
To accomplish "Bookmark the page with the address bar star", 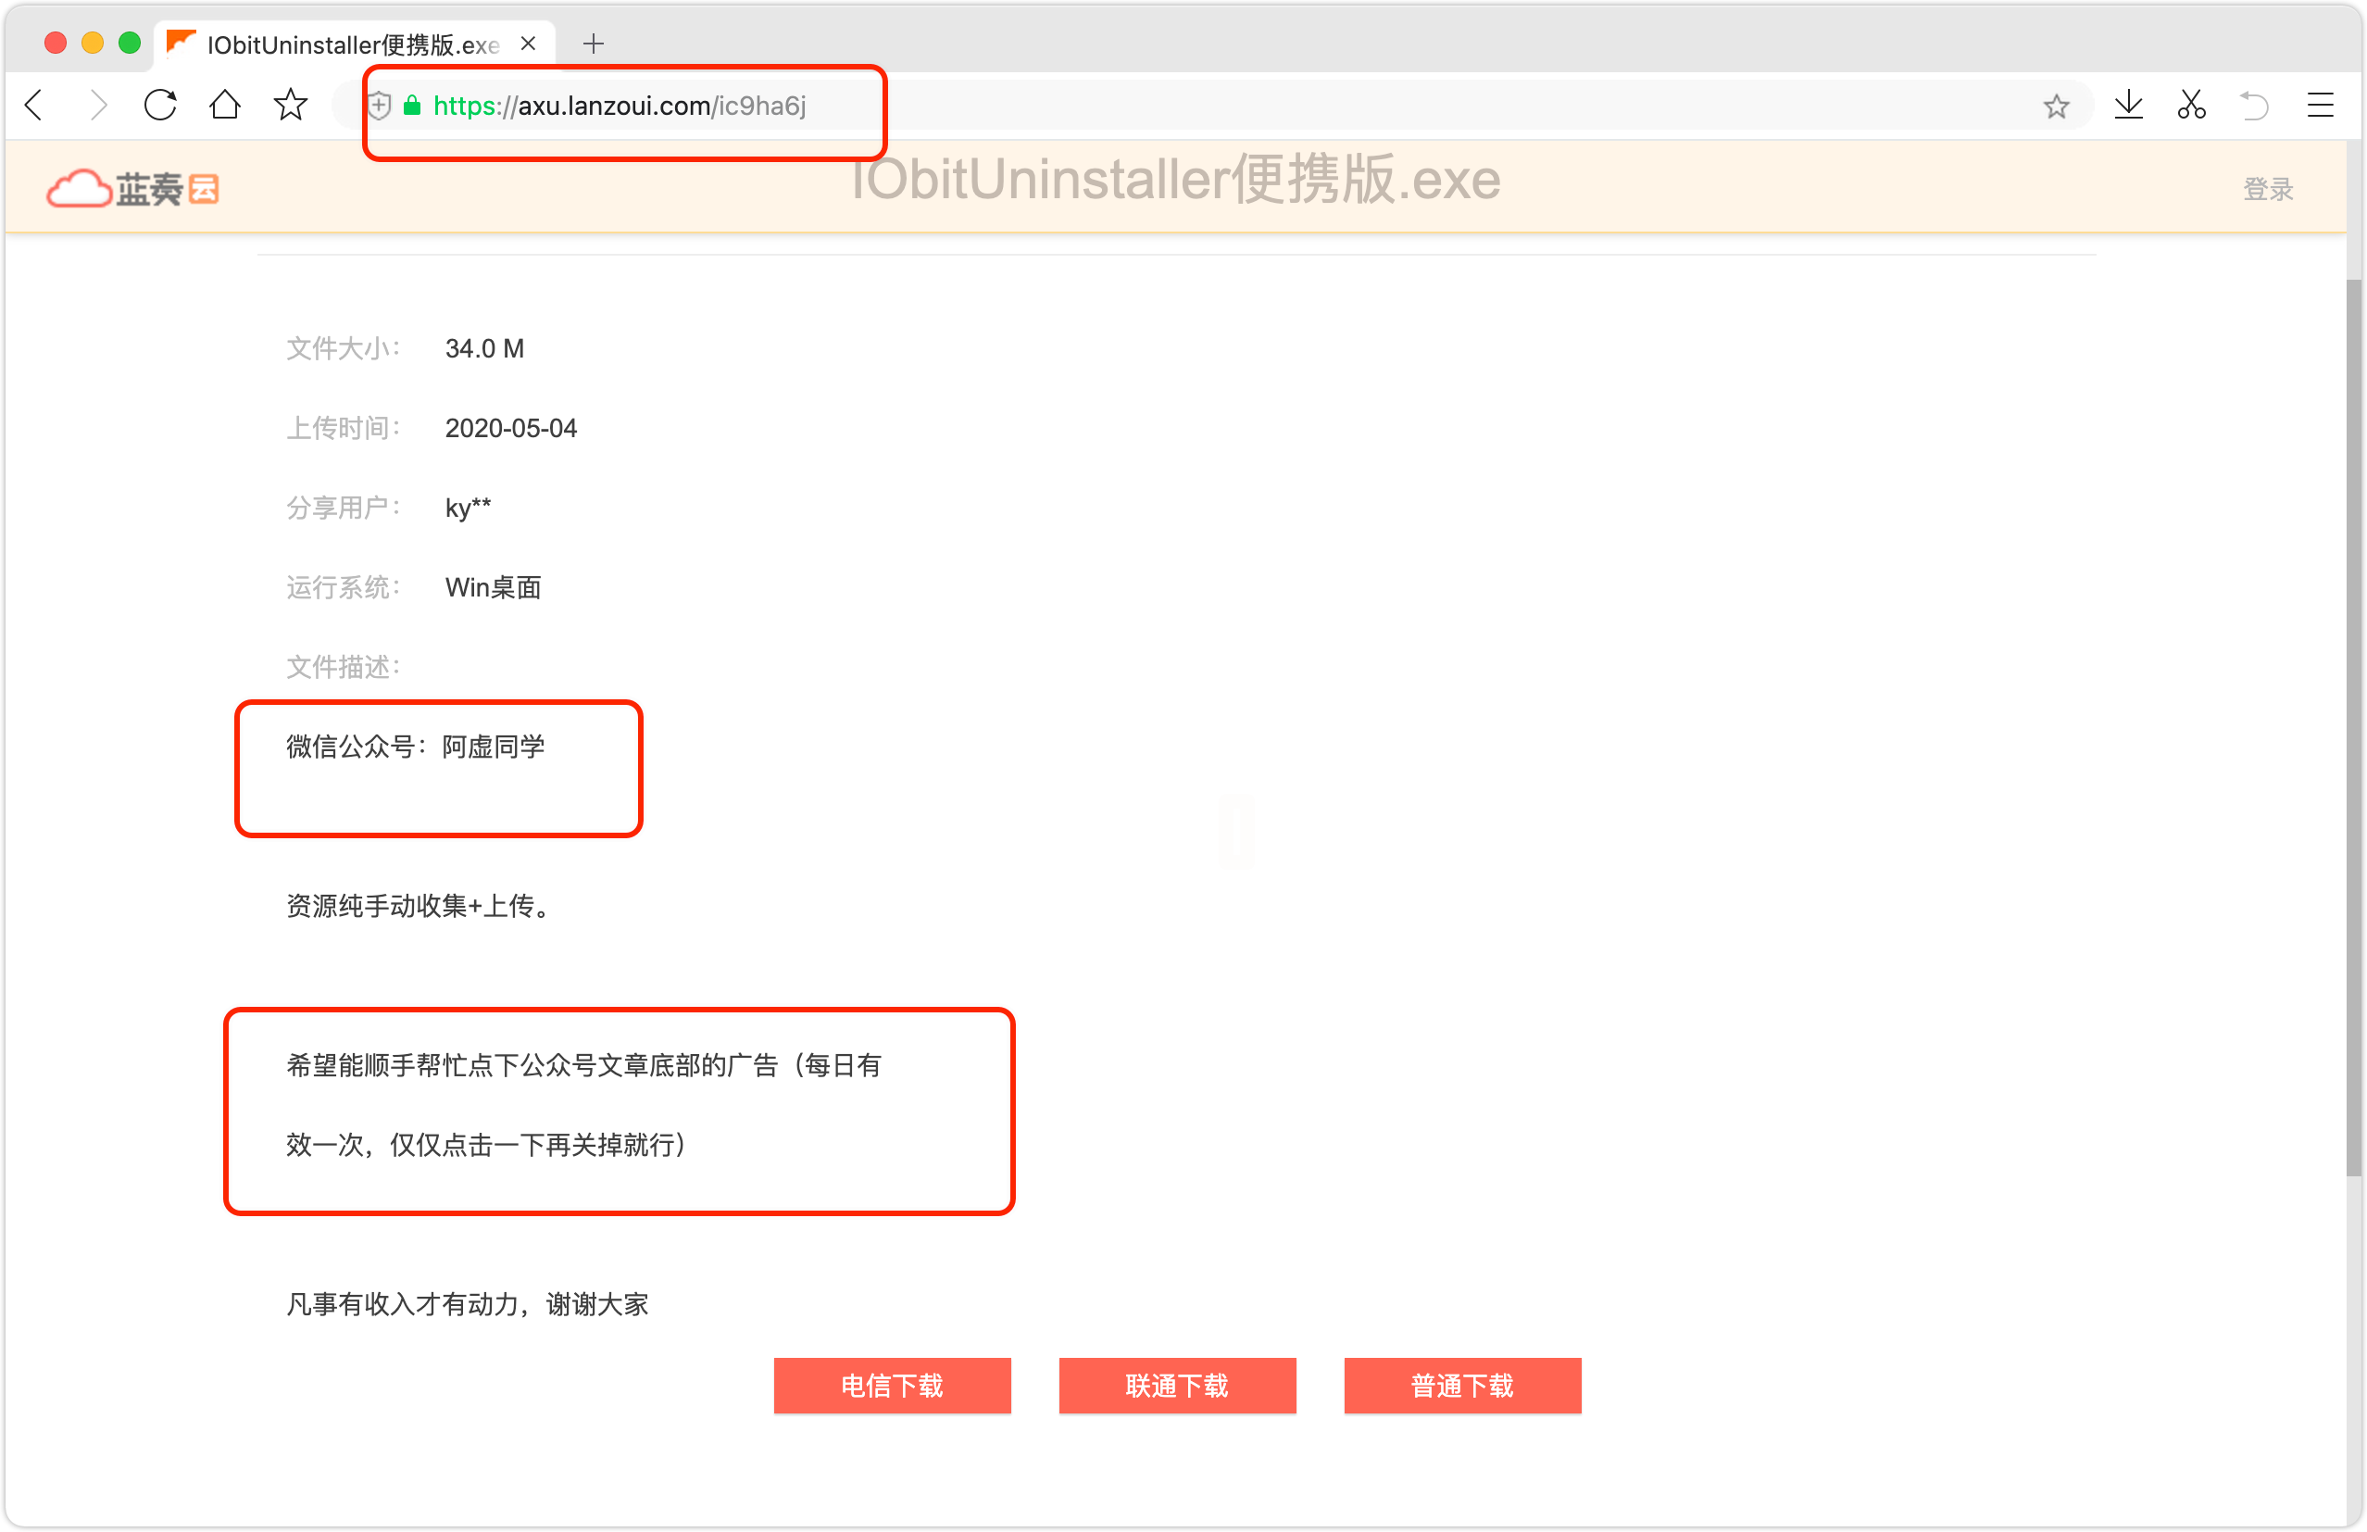I will [2056, 106].
